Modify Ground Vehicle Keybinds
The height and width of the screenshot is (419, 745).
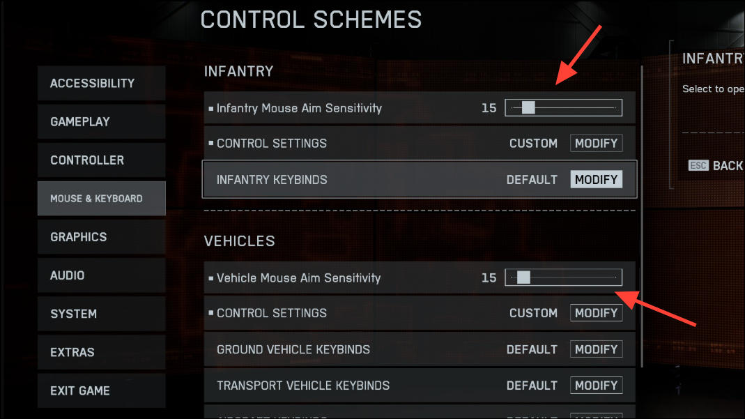pos(597,350)
